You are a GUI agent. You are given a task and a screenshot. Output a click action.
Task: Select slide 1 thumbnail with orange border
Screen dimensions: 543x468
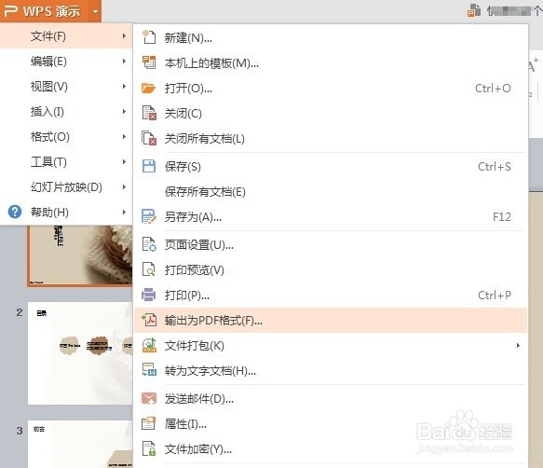pos(80,255)
